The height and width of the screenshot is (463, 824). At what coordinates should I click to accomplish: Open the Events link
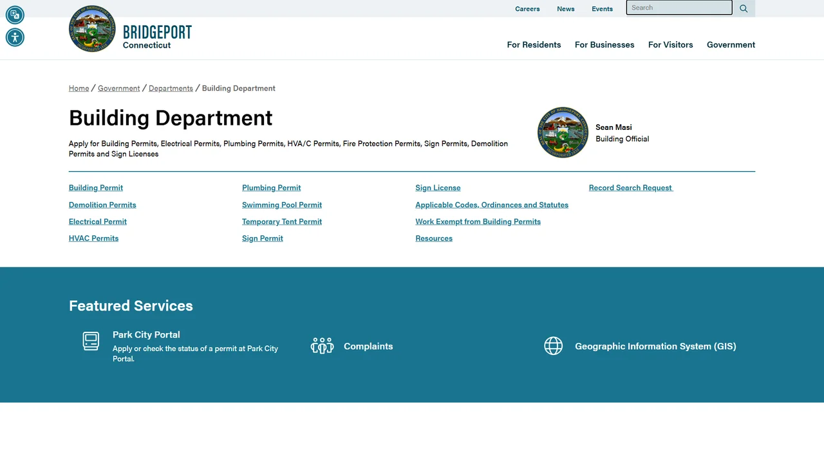pos(602,9)
